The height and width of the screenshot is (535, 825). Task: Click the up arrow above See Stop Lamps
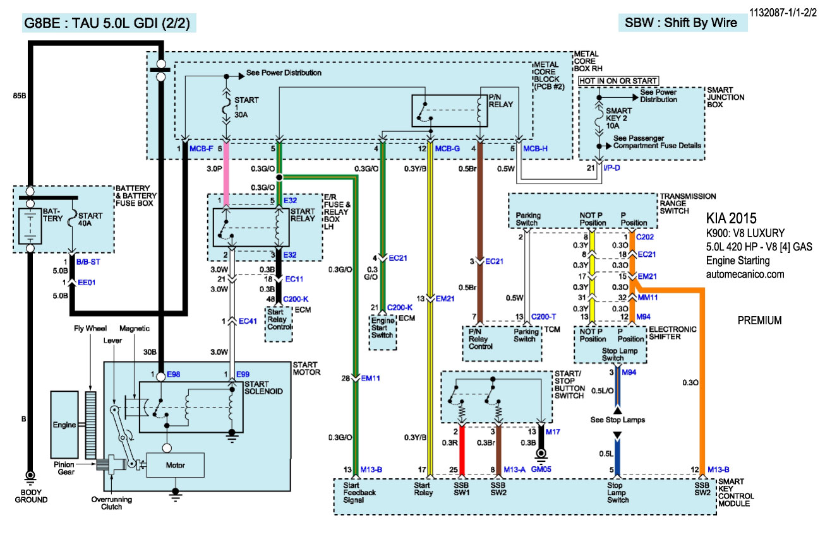(x=618, y=411)
